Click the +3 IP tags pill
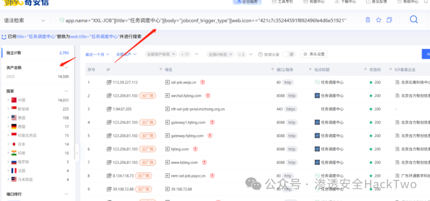Viewport: 430px width, 201px height. [241, 54]
